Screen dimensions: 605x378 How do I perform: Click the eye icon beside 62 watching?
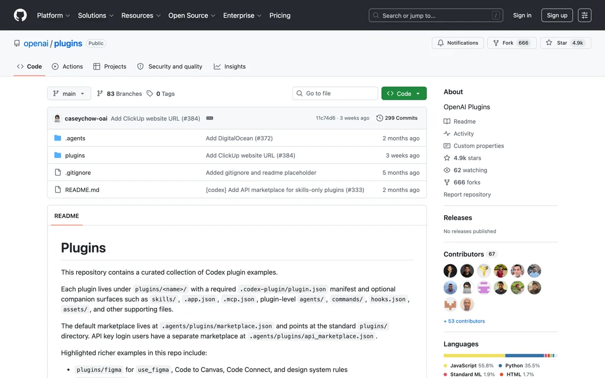point(447,170)
